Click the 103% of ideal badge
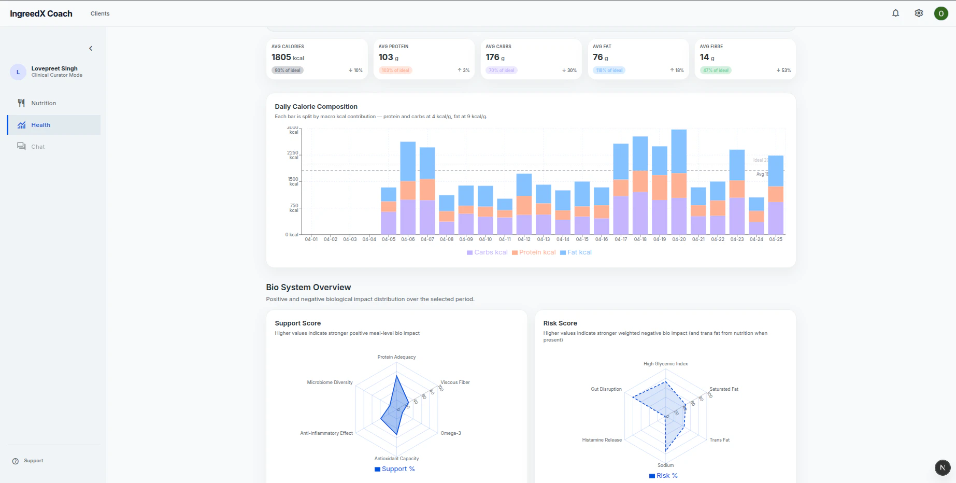Image resolution: width=956 pixels, height=483 pixels. pyautogui.click(x=395, y=70)
